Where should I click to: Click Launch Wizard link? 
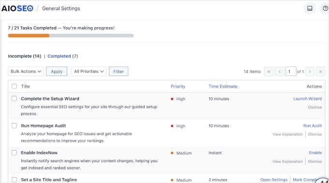[307, 99]
